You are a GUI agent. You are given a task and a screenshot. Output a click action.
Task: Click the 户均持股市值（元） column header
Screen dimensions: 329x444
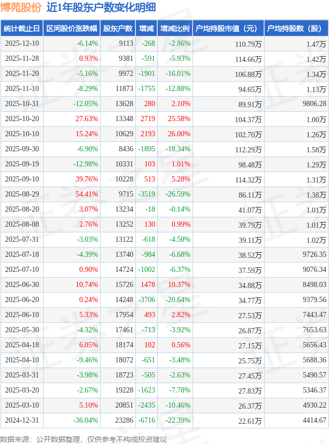(228, 29)
